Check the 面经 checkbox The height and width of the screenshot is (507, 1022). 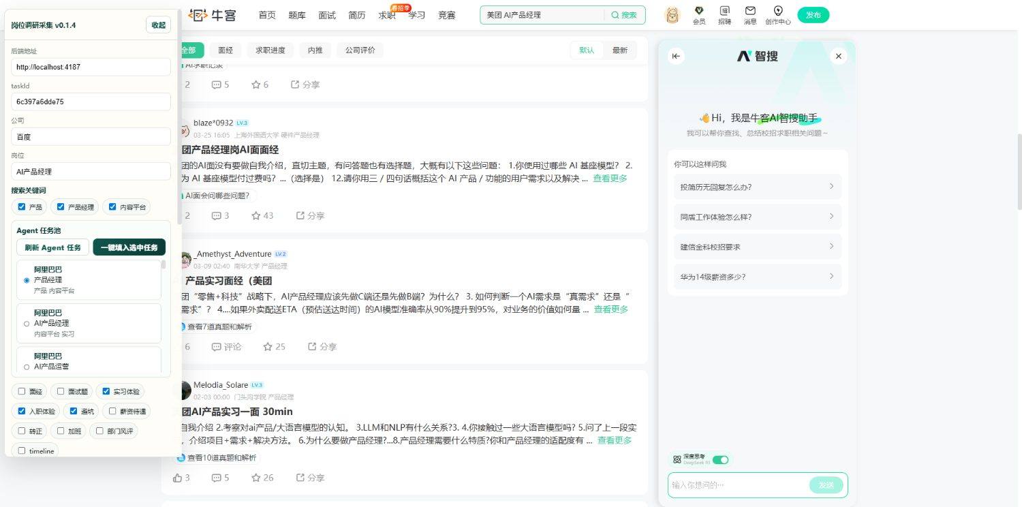click(22, 391)
